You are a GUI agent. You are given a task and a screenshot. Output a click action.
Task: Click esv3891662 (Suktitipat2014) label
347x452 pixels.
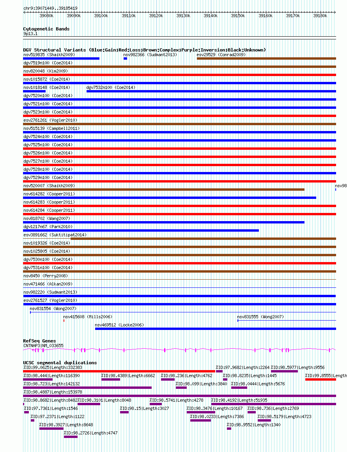point(55,235)
